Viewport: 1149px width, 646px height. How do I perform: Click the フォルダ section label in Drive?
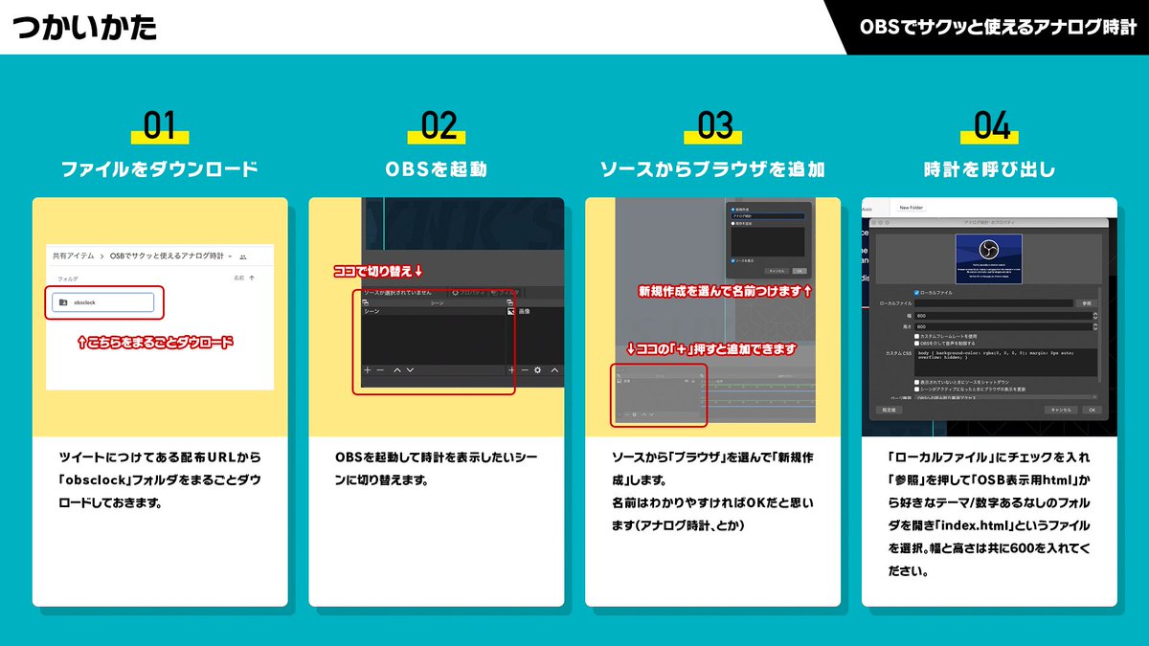[68, 278]
